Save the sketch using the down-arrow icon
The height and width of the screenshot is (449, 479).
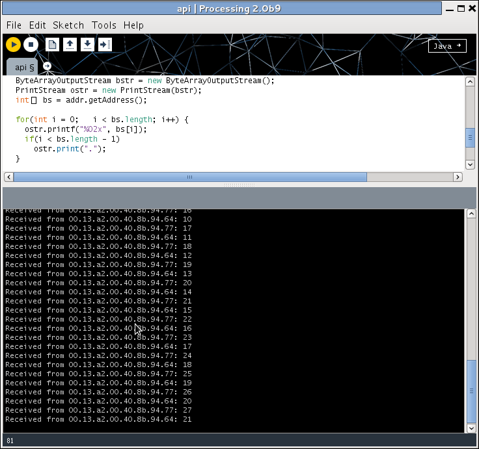[87, 45]
